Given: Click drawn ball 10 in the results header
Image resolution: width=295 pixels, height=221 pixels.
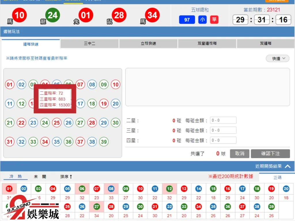Looking at the screenshot, I should [19, 15].
